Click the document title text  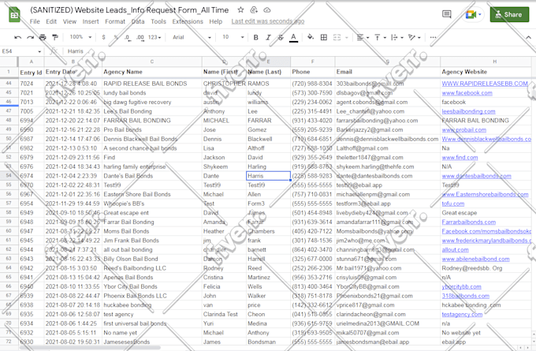click(129, 10)
